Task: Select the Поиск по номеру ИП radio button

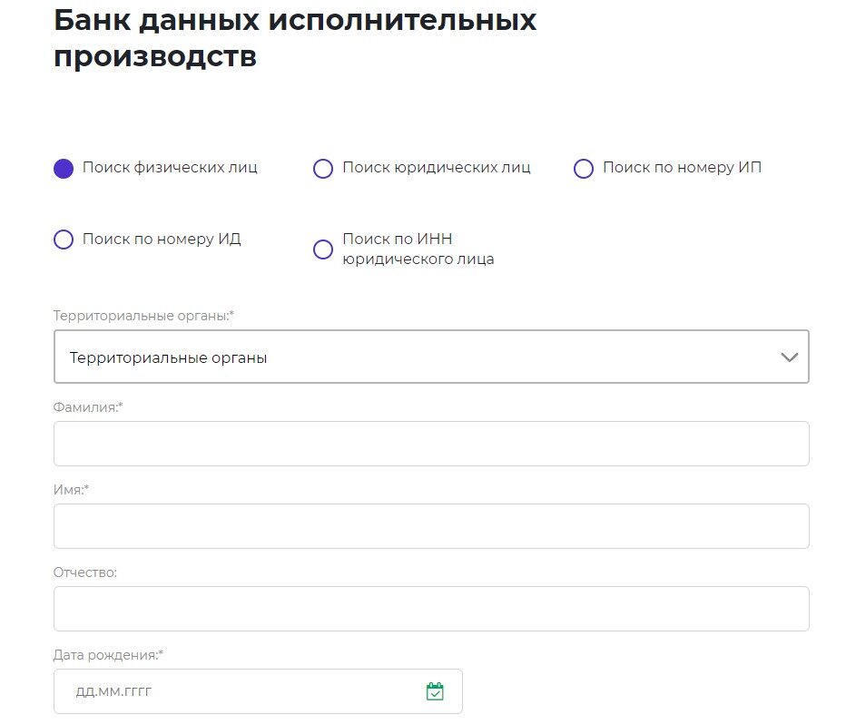Action: pyautogui.click(x=583, y=168)
